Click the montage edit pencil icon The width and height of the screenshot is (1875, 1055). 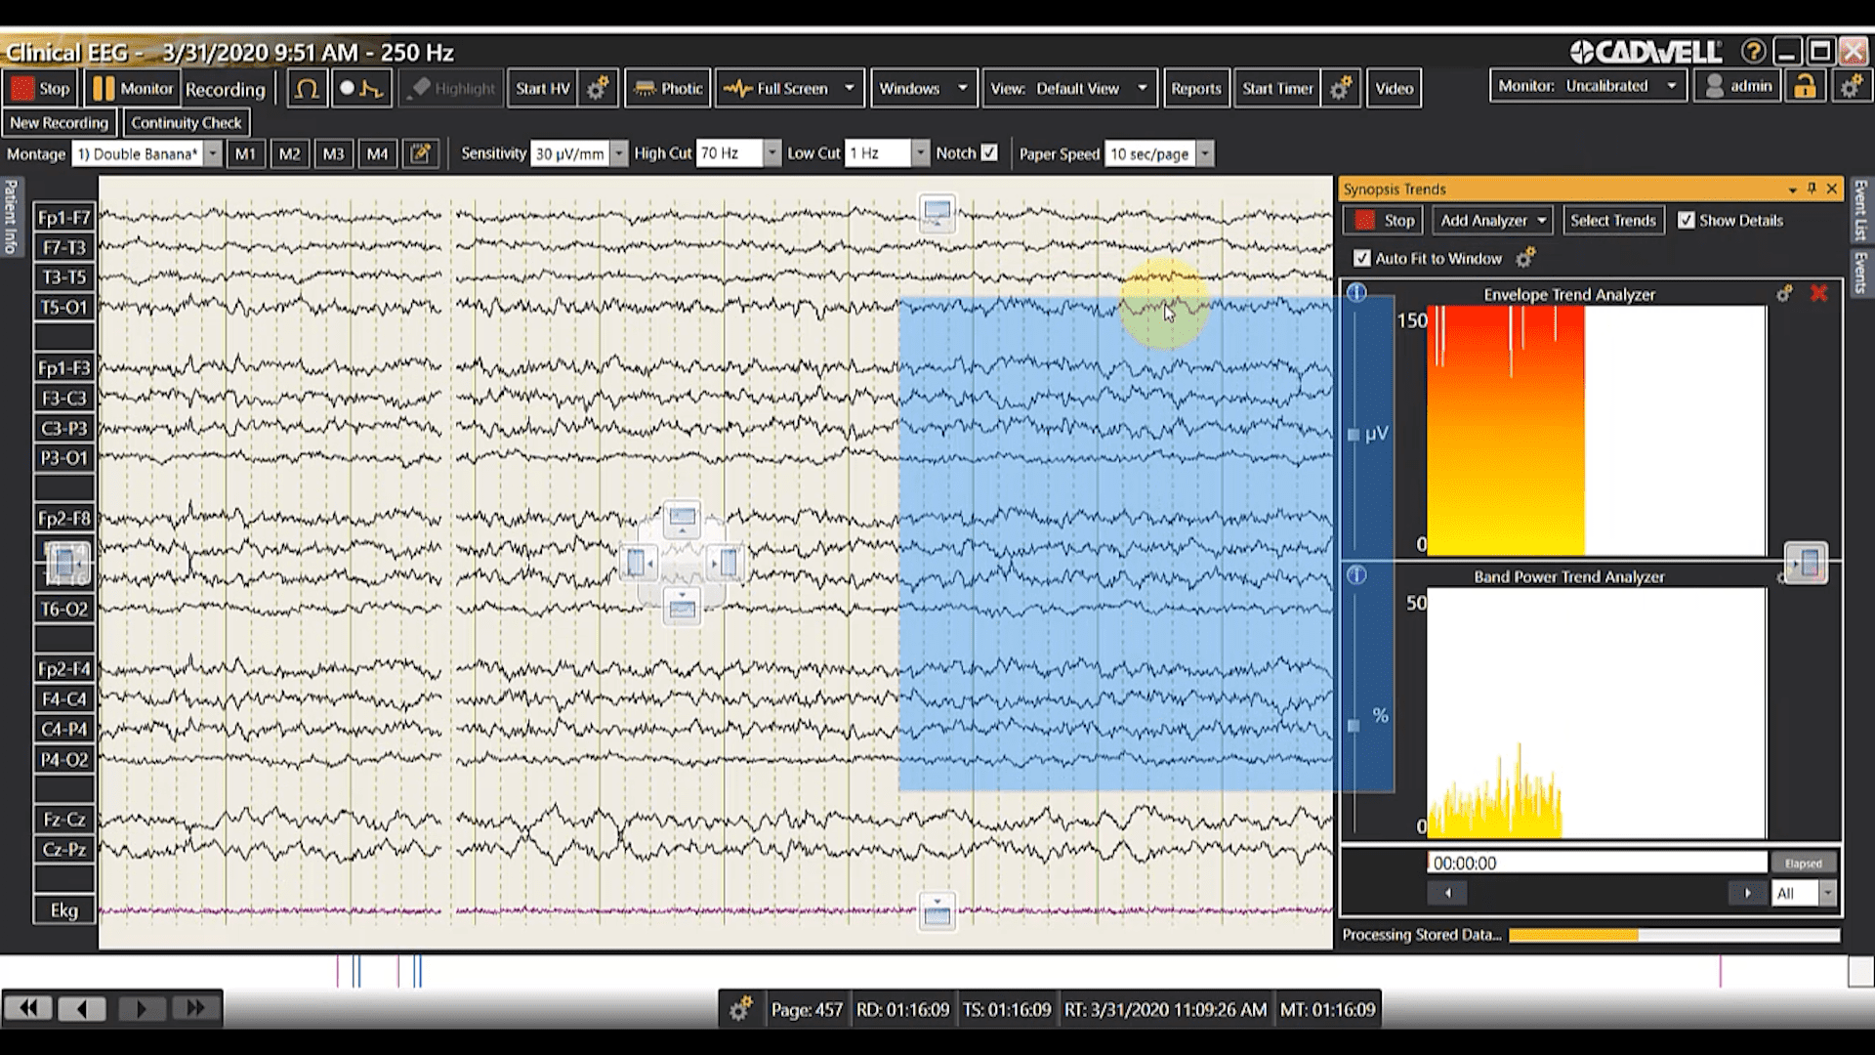(x=421, y=153)
